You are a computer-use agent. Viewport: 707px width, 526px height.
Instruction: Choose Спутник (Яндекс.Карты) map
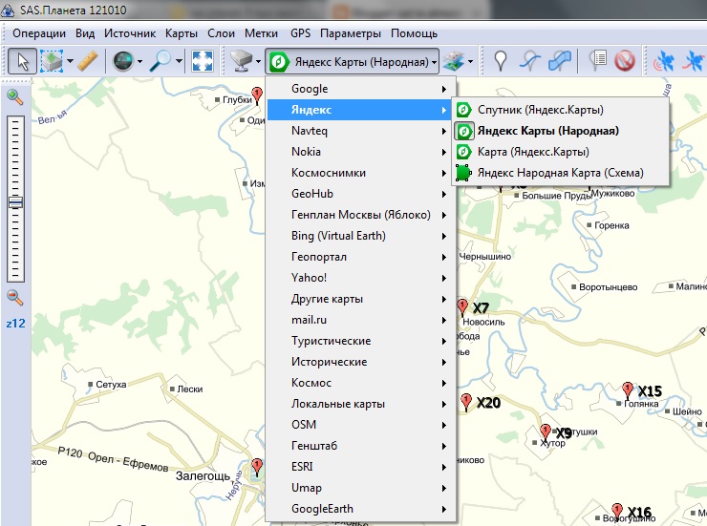point(560,110)
